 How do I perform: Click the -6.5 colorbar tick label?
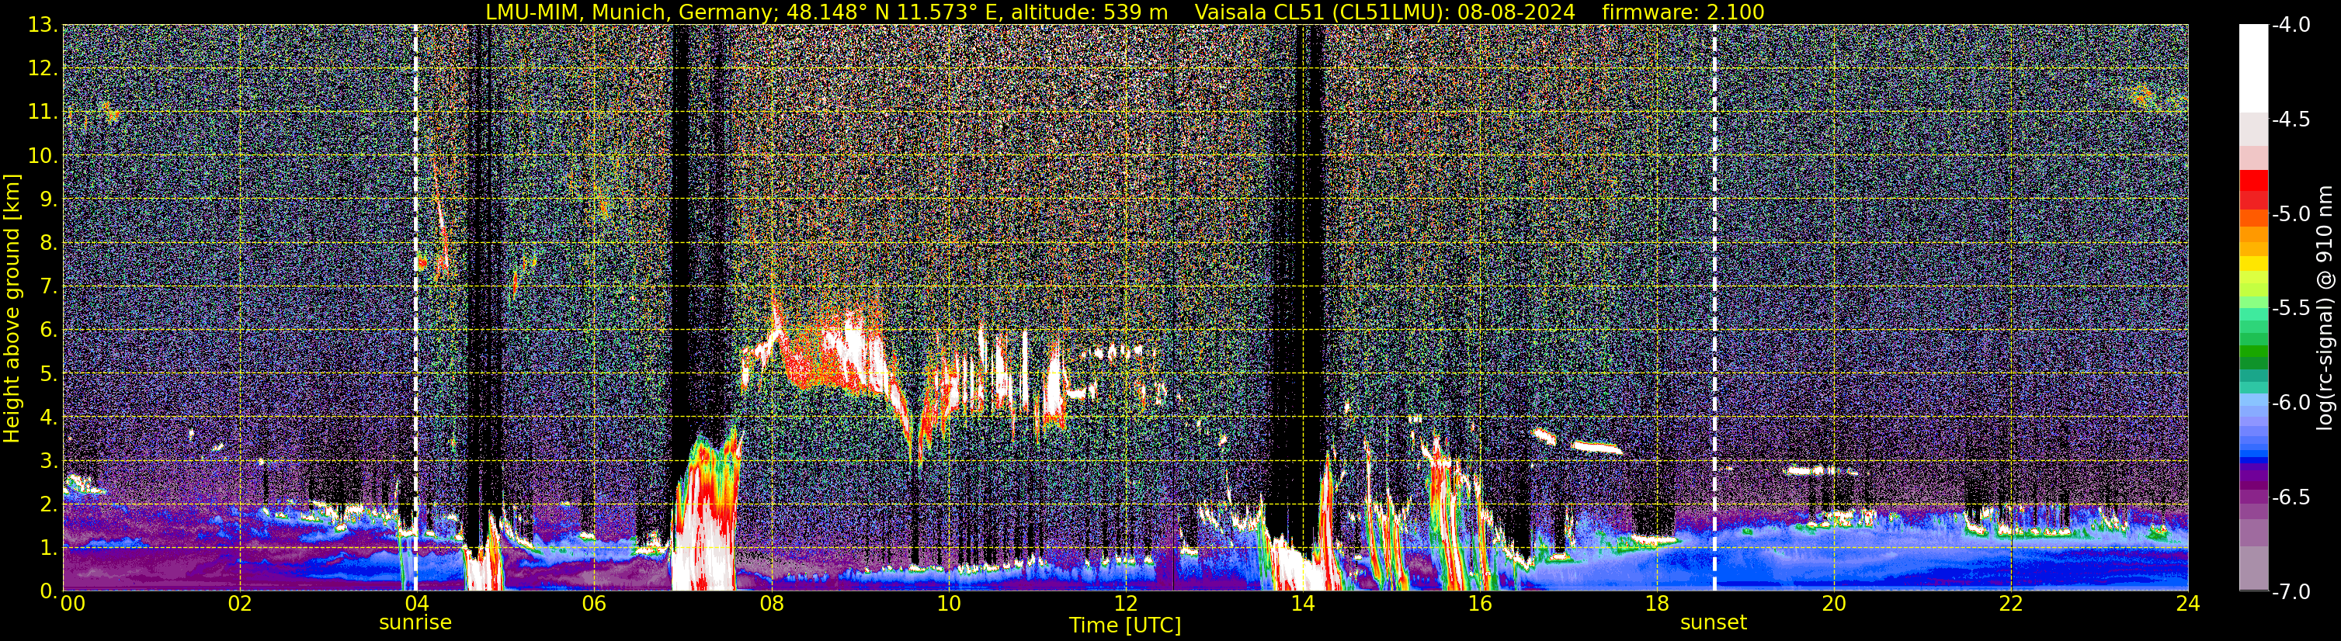pos(2290,497)
